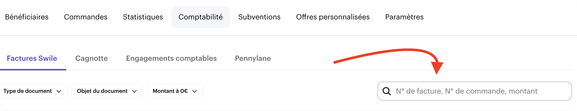Click the Comptabilité navigation item

(201, 17)
